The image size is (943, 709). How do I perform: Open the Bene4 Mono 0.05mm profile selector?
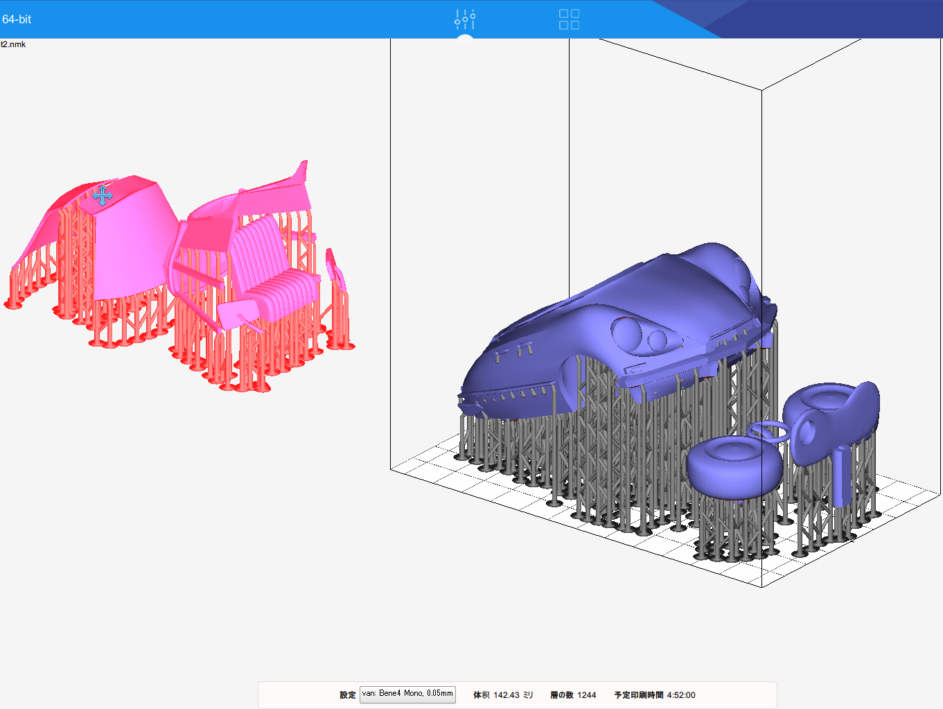pyautogui.click(x=407, y=694)
